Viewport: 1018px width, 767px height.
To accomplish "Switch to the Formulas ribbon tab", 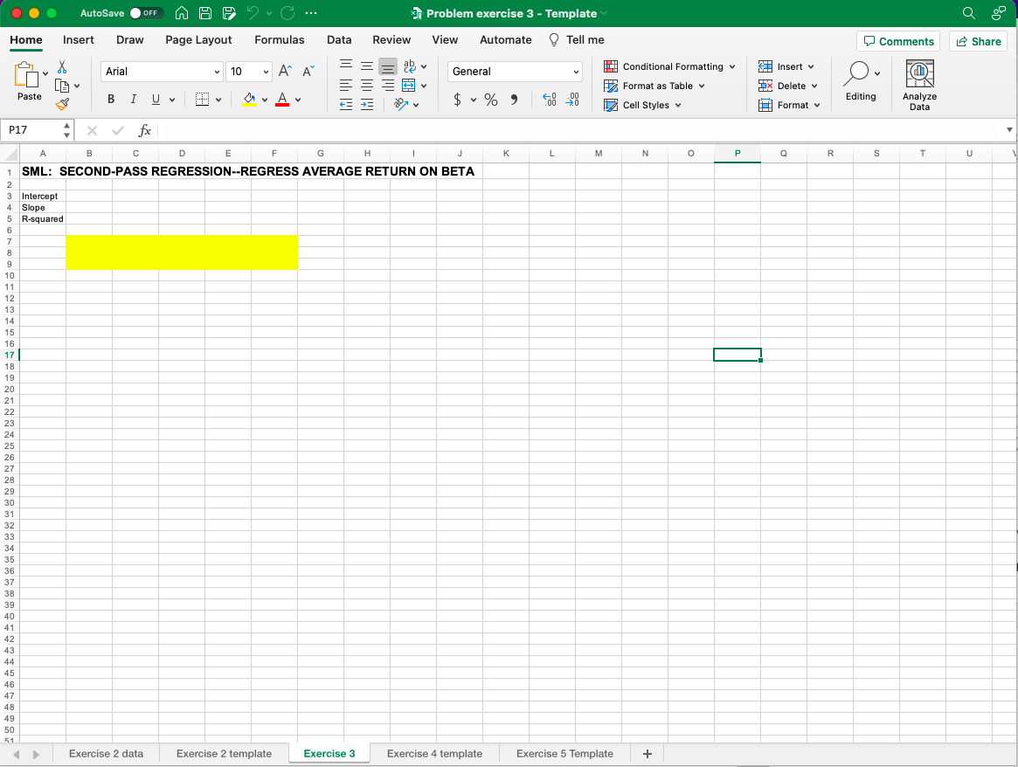I will coord(279,39).
